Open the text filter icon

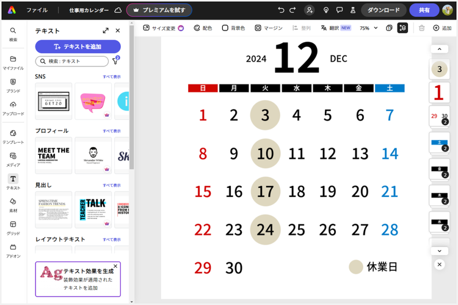pos(115,61)
